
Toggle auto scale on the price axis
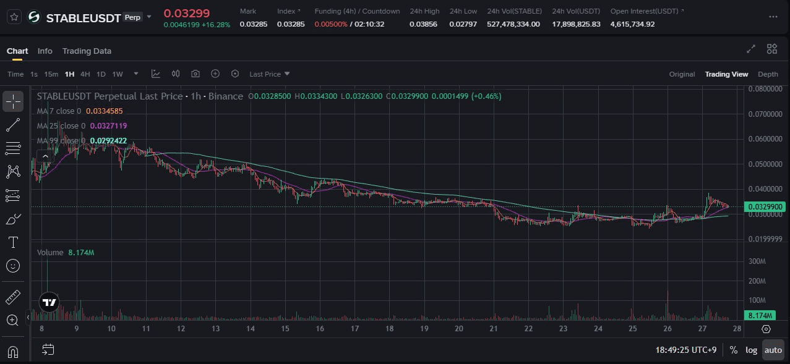772,350
